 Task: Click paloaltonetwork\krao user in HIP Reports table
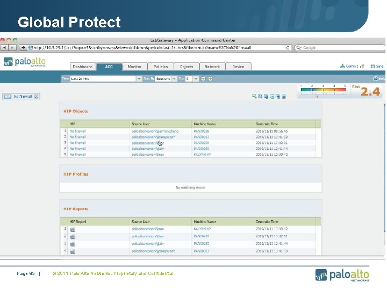(x=148, y=229)
